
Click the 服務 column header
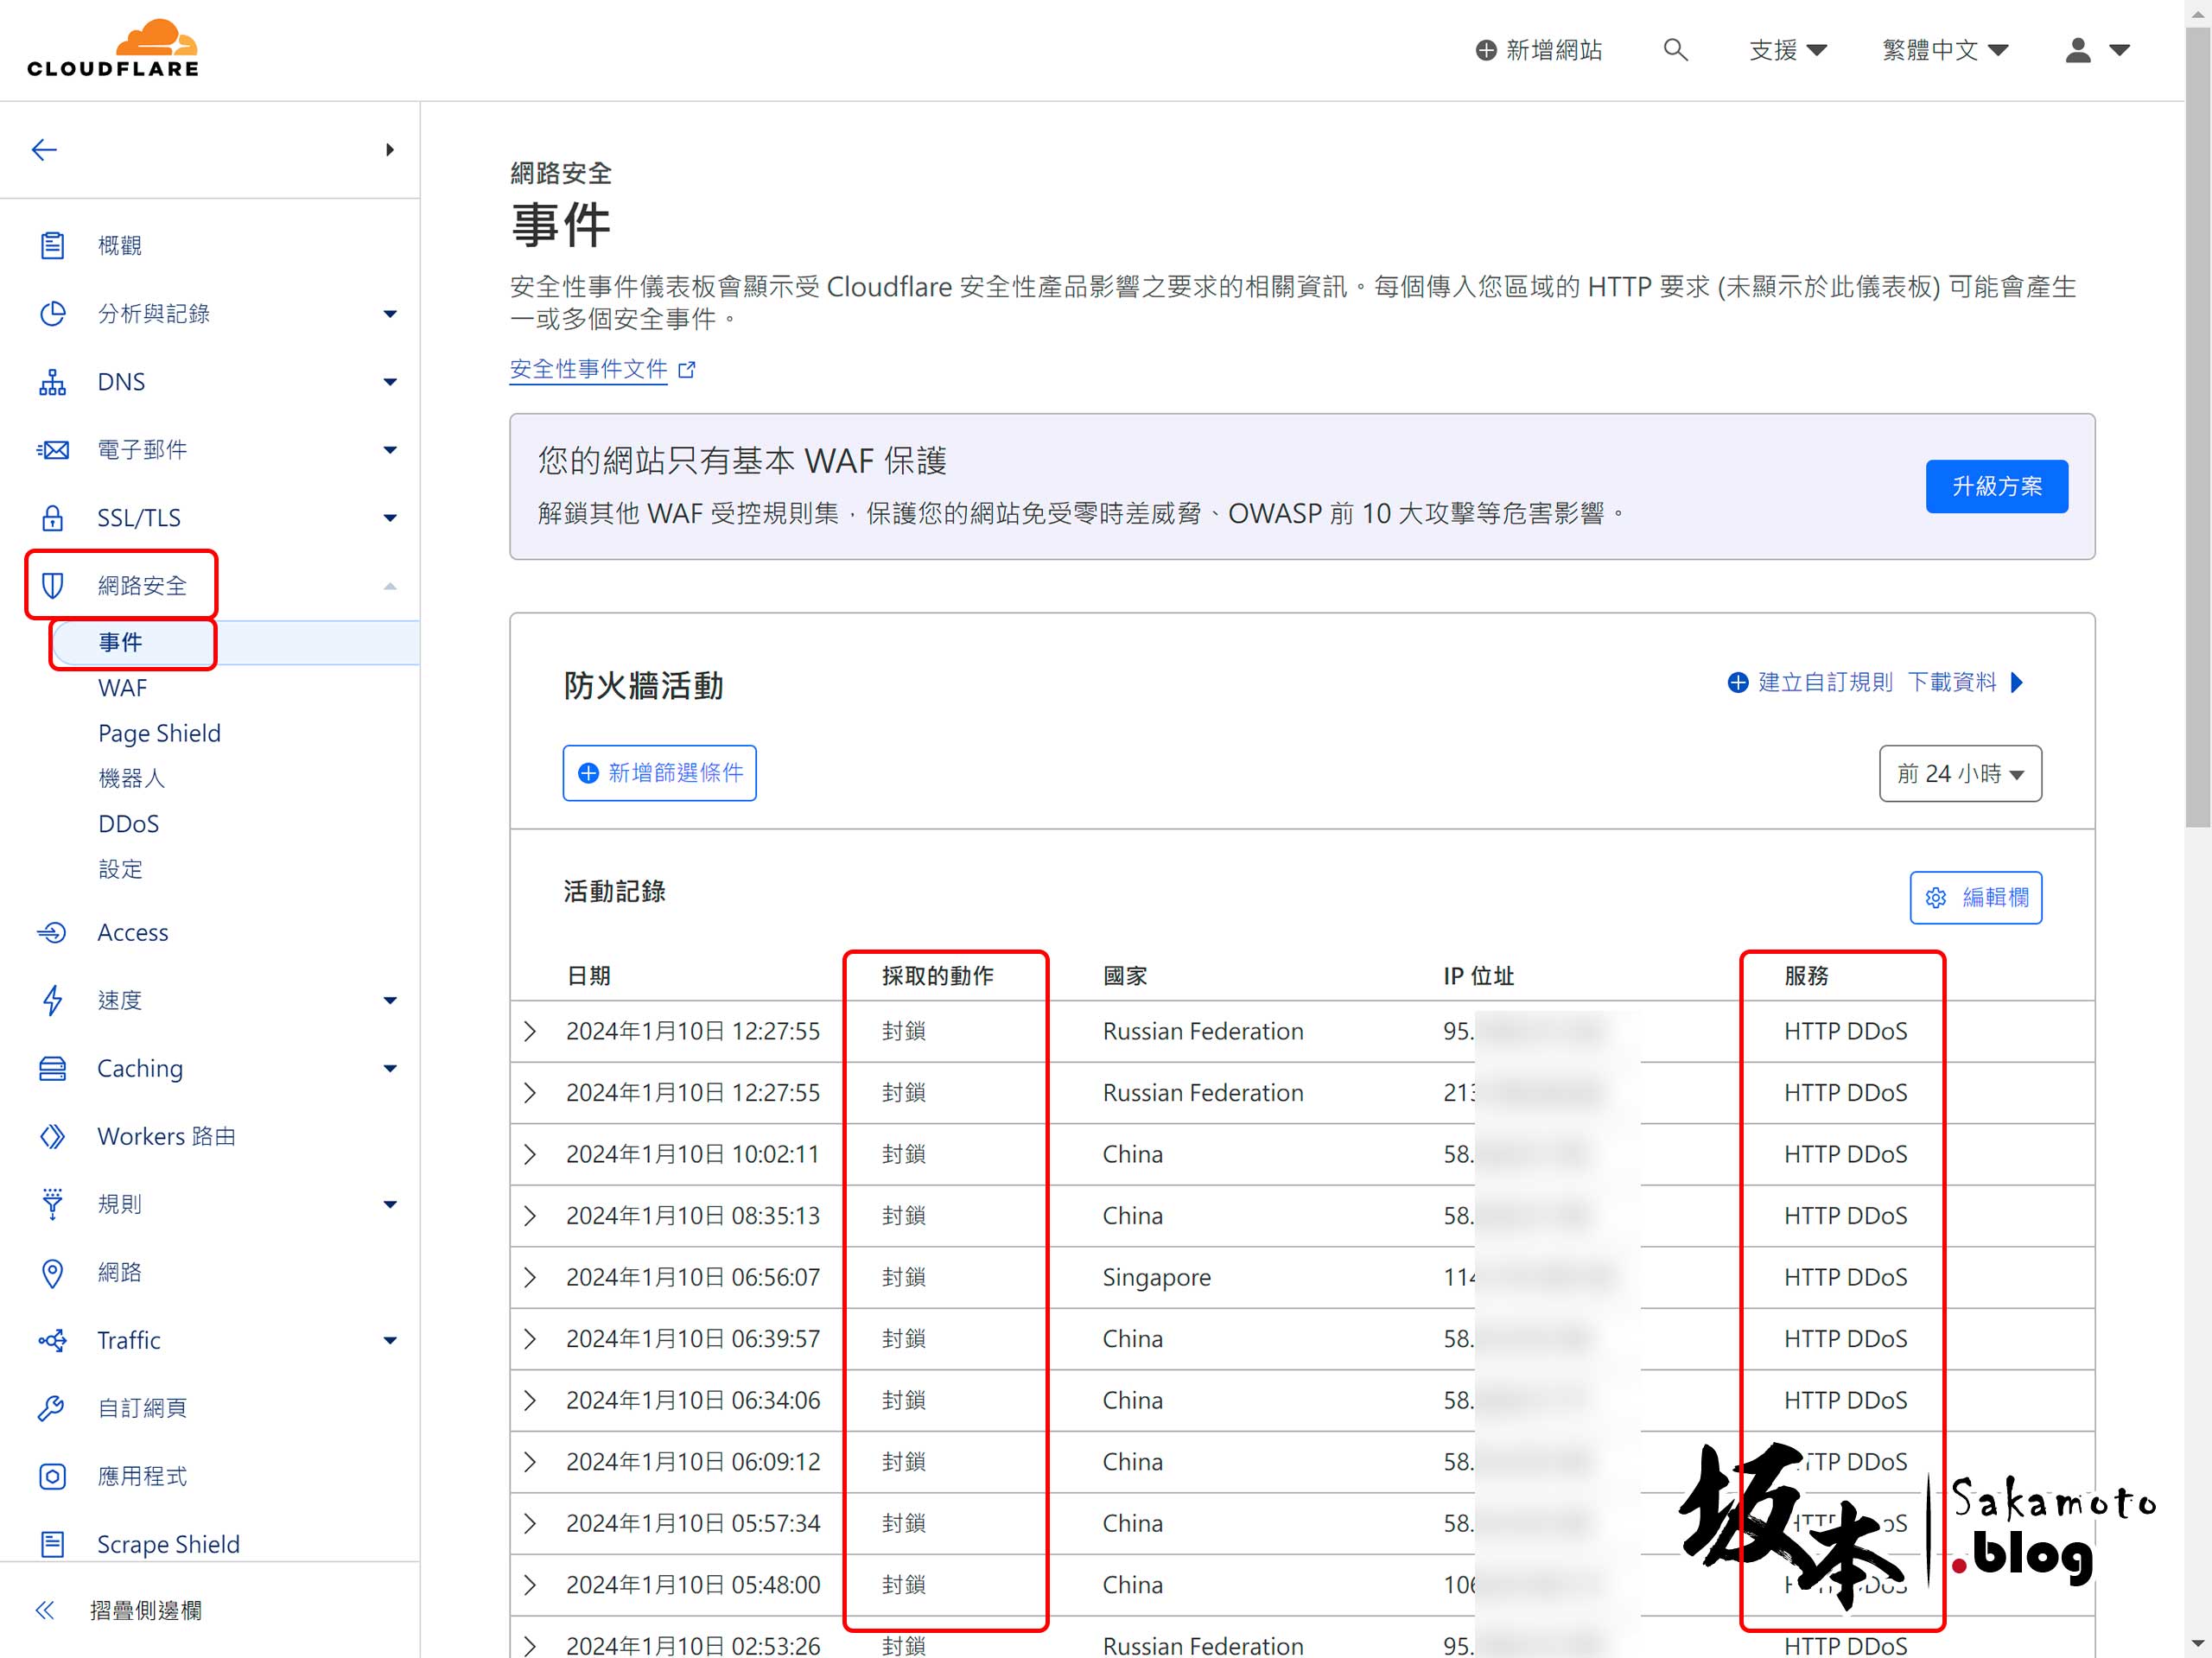pos(1806,976)
